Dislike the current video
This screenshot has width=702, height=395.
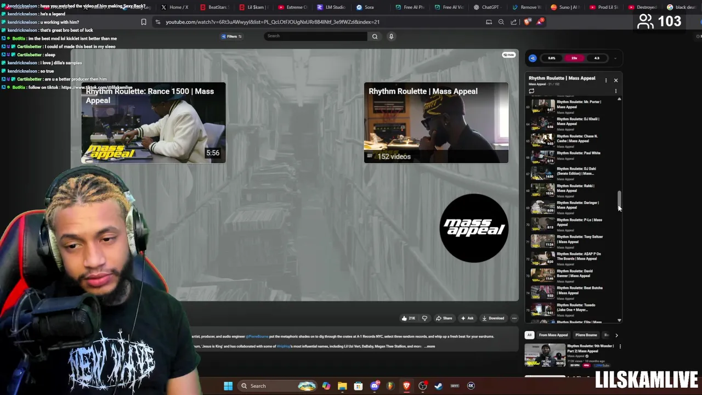pos(424,318)
